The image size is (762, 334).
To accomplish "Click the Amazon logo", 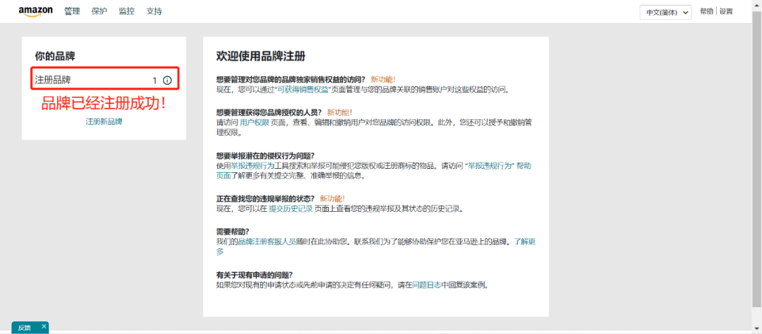I will click(35, 12).
